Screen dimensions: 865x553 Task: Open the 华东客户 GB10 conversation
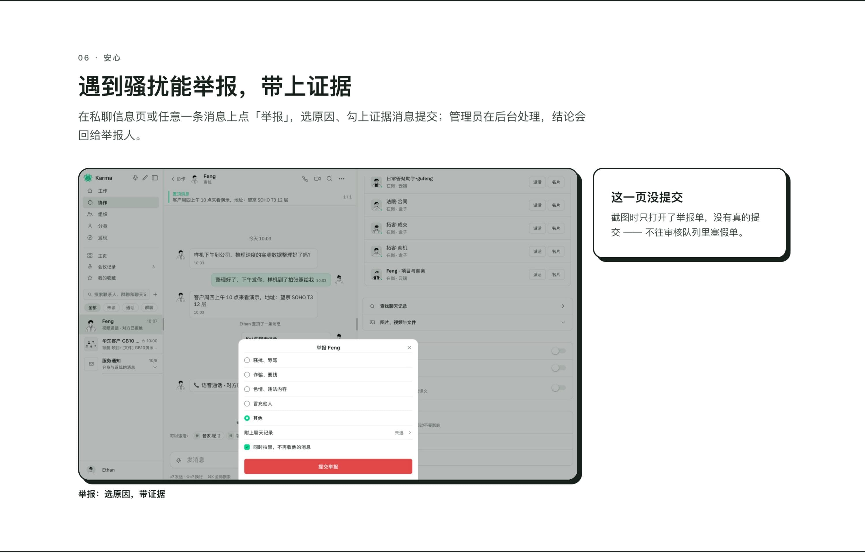point(121,344)
